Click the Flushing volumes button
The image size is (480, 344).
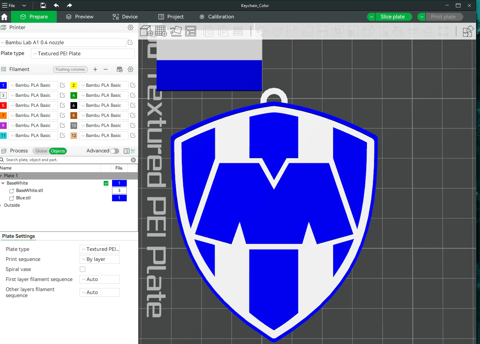[70, 69]
